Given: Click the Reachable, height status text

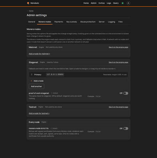Looking at the screenshot, I should pyautogui.click(x=115, y=75).
